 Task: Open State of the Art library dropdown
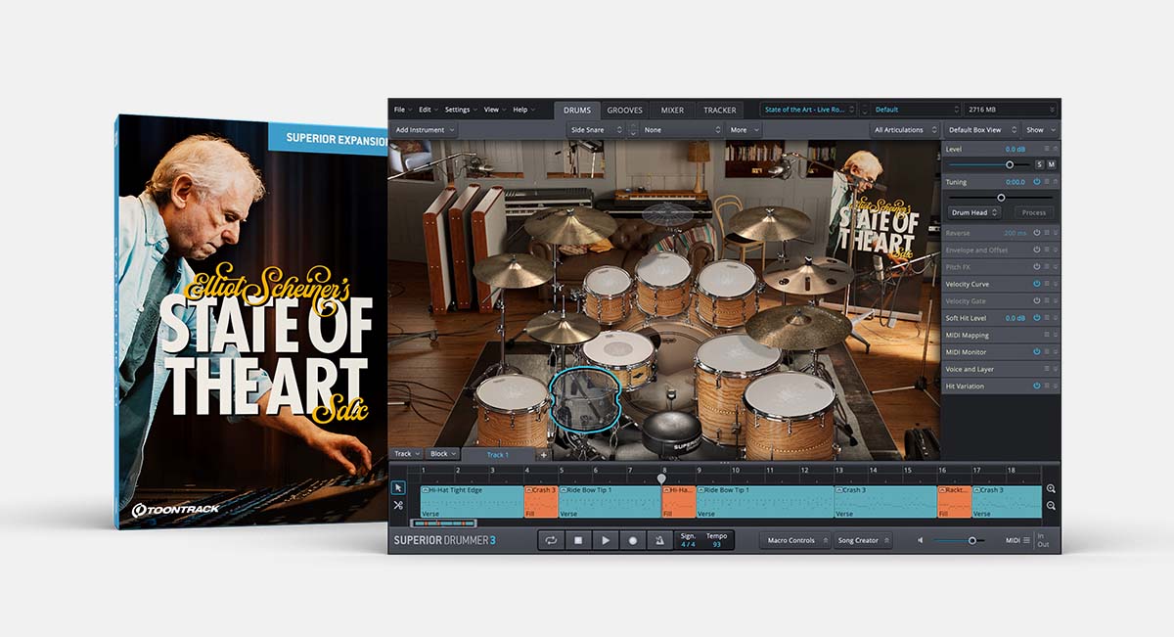pos(809,110)
